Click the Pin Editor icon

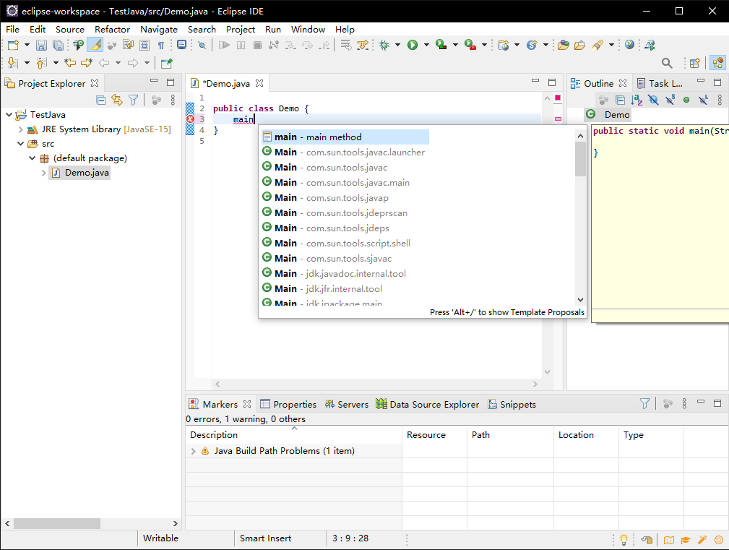[x=166, y=63]
